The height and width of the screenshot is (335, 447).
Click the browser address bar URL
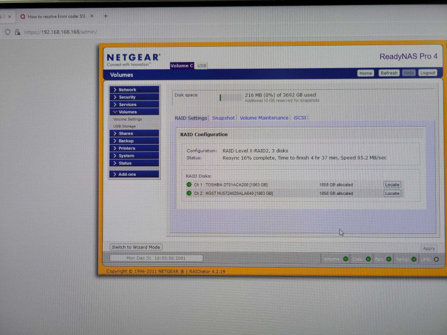[61, 32]
